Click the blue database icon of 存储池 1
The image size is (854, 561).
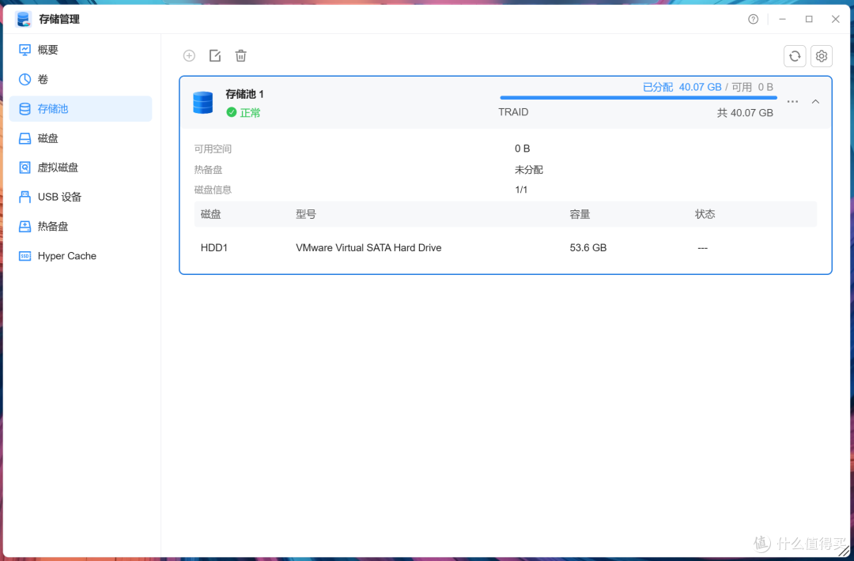[x=202, y=102]
